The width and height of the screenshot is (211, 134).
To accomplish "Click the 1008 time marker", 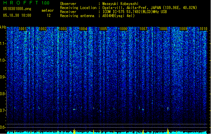I will point(163,29).
